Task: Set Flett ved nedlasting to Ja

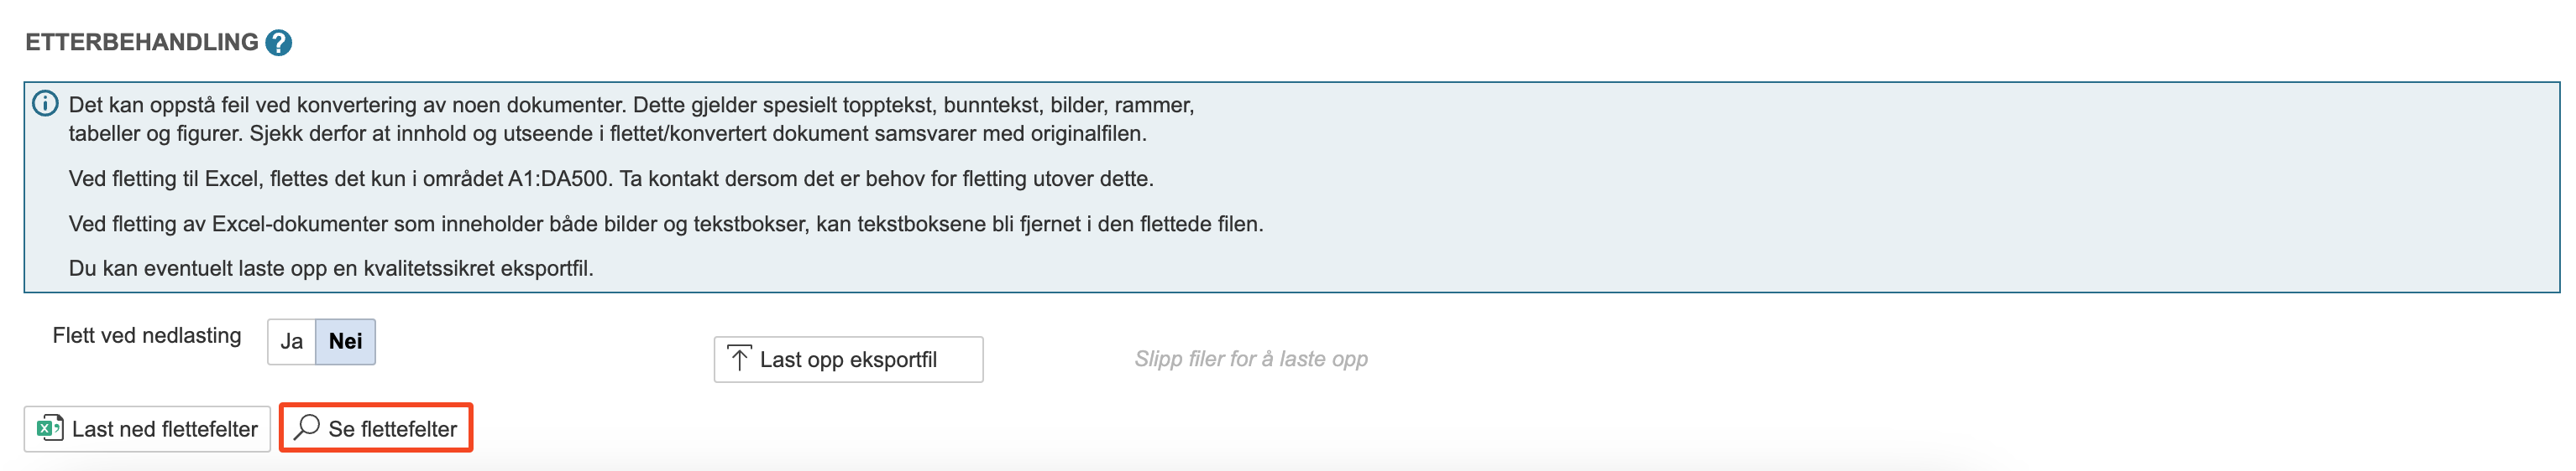Action: pos(291,341)
